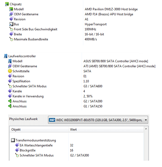Click the Physisches Laufwerk label
Image resolution: width=162 pixels, height=167 pixels.
[x=23, y=119]
